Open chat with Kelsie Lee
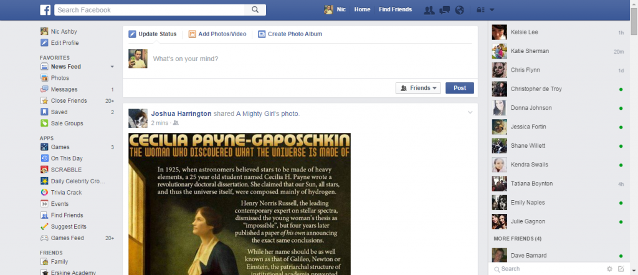 click(558, 32)
